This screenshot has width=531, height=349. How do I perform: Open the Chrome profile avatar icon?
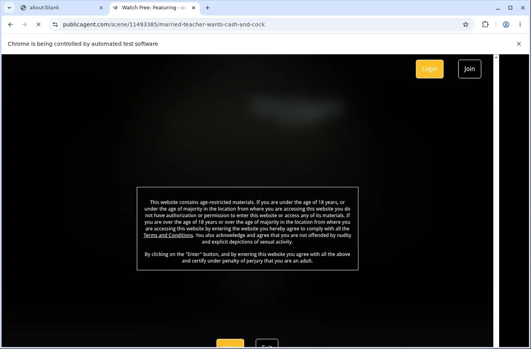506,24
